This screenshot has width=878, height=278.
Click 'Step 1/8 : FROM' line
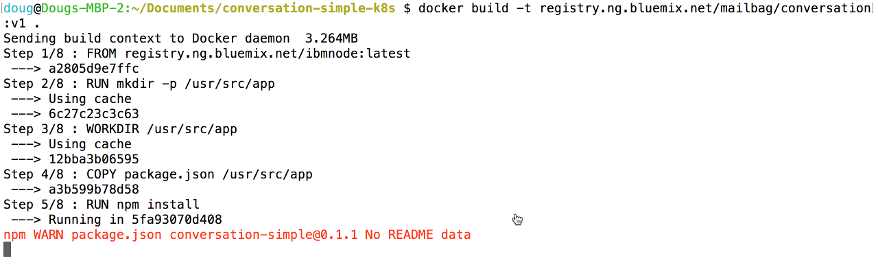207,54
